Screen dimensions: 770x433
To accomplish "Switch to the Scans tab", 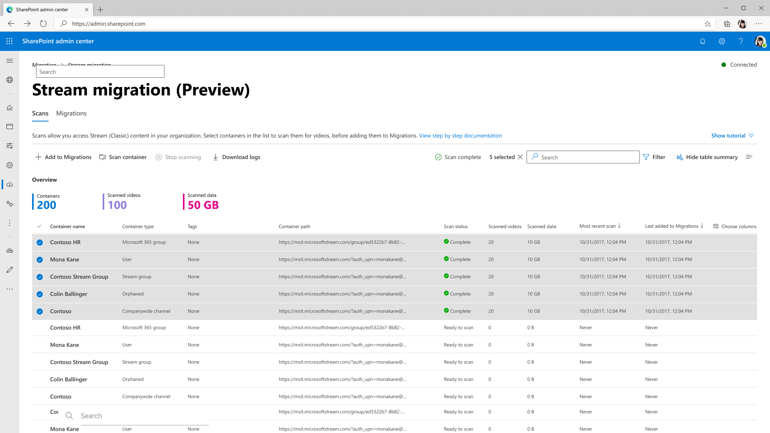I will click(x=40, y=113).
